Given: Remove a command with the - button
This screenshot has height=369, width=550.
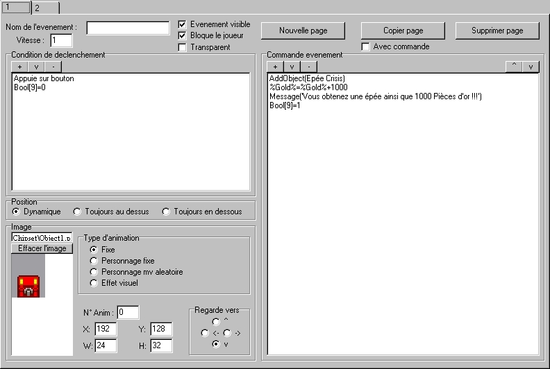Looking at the screenshot, I should click(309, 67).
